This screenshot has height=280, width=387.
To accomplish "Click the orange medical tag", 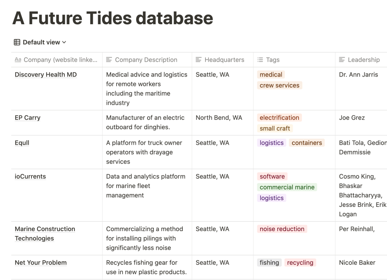I will [271, 75].
